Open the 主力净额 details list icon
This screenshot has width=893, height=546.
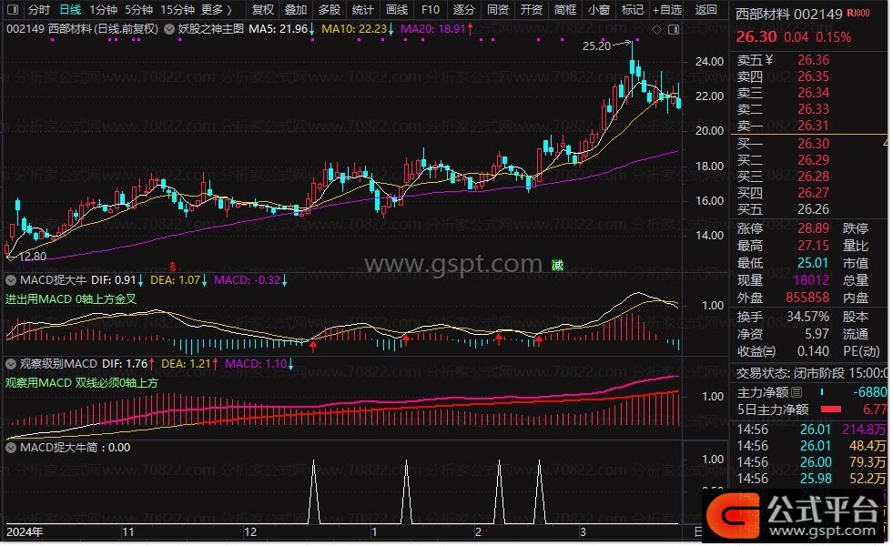(x=797, y=391)
